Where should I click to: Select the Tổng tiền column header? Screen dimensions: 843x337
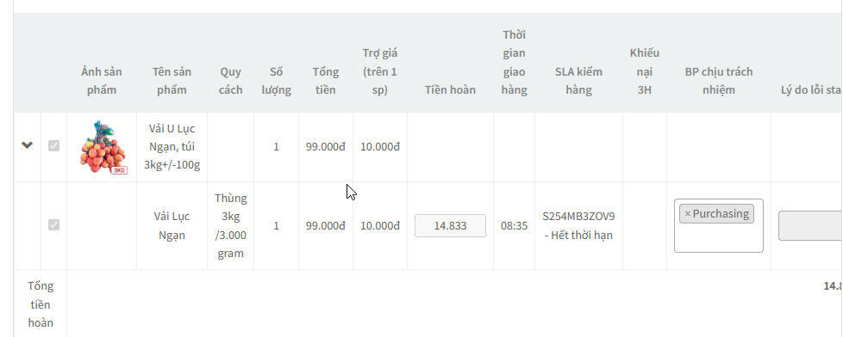(x=326, y=81)
